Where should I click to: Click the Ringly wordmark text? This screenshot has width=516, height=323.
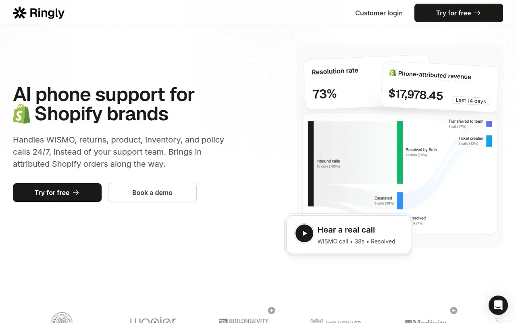47,13
